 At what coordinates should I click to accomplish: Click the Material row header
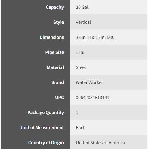pos(55,67)
